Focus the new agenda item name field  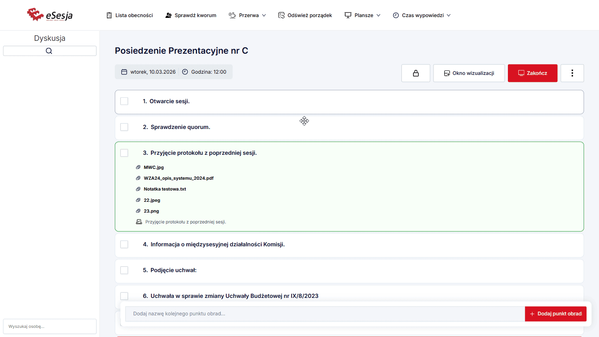point(325,314)
